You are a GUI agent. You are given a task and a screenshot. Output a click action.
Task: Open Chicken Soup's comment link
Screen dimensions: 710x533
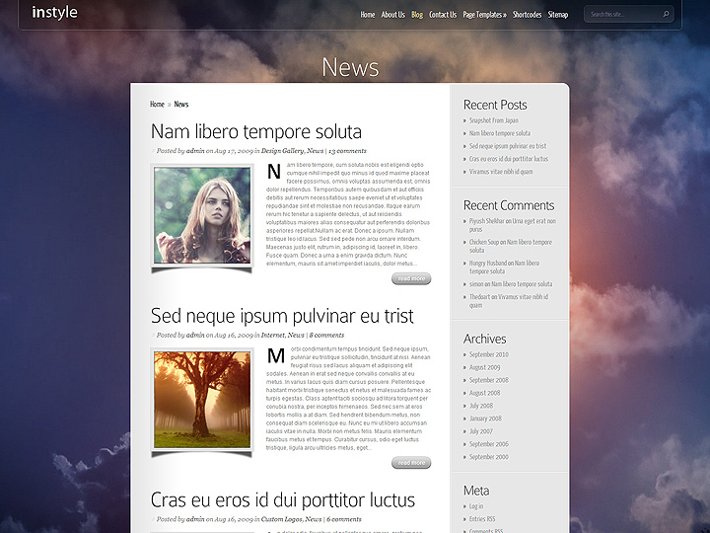[511, 246]
